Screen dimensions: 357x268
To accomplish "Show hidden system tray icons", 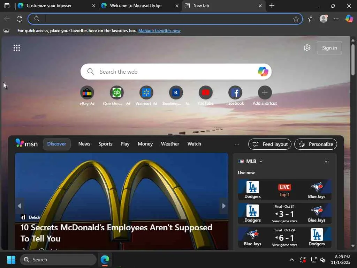I will 292,260.
